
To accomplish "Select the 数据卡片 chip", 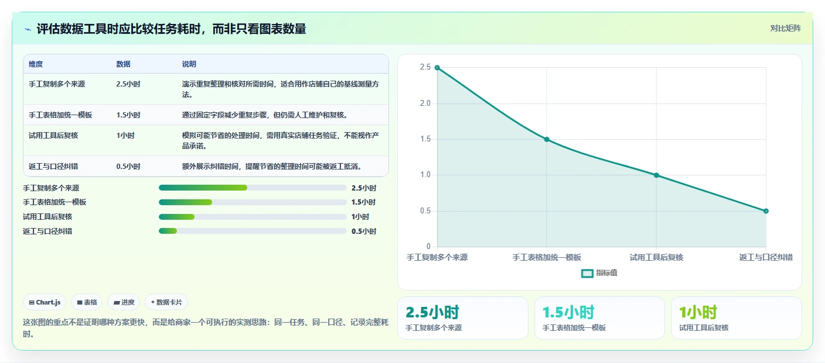I will pos(166,302).
